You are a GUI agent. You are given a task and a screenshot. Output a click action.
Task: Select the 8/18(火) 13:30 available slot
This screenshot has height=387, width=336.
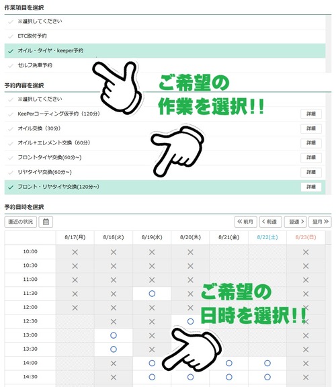[x=114, y=349]
